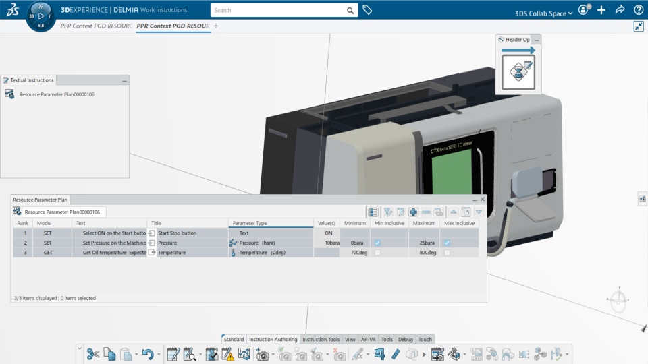Screen dimensions: 648x364
Task: Select Resource Parameter Plan00000106 in Textual Instructions
Action: pos(57,94)
